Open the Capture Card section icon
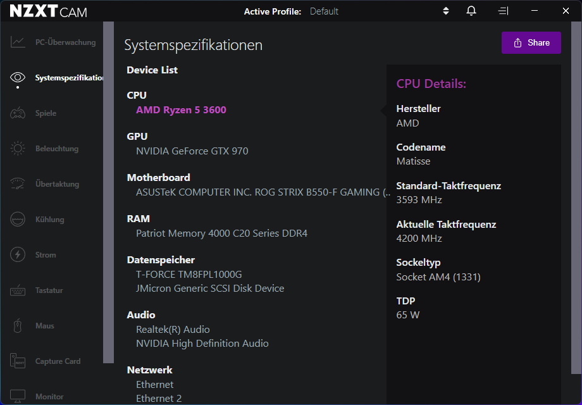The height and width of the screenshot is (405, 582). coord(17,361)
